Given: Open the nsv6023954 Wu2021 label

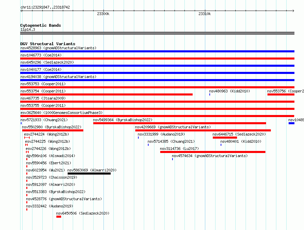Looking at the screenshot, I should click(x=45, y=170).
